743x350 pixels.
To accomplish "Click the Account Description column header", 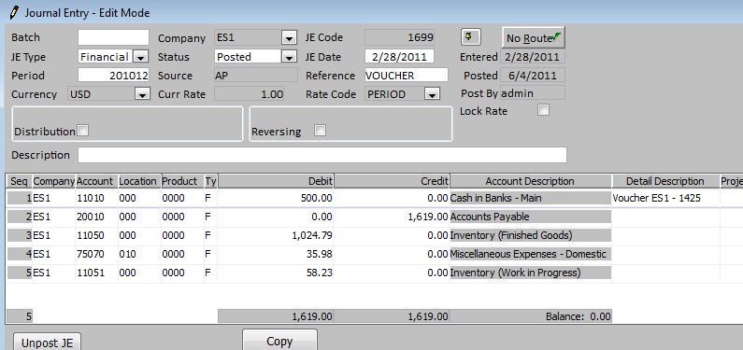I will click(530, 181).
